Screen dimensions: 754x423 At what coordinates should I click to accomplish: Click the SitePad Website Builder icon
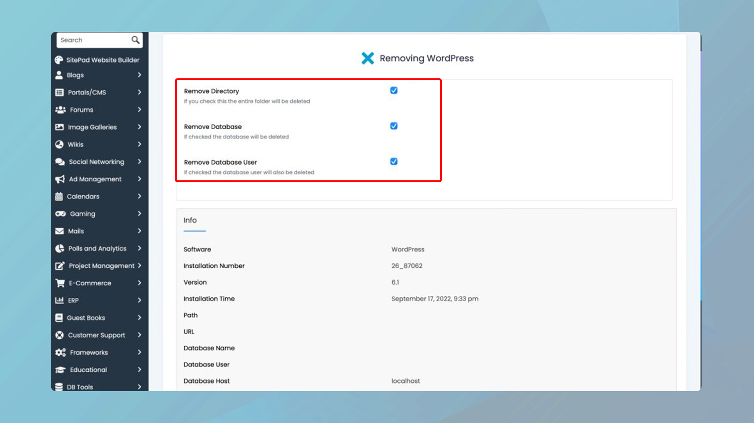(x=59, y=59)
